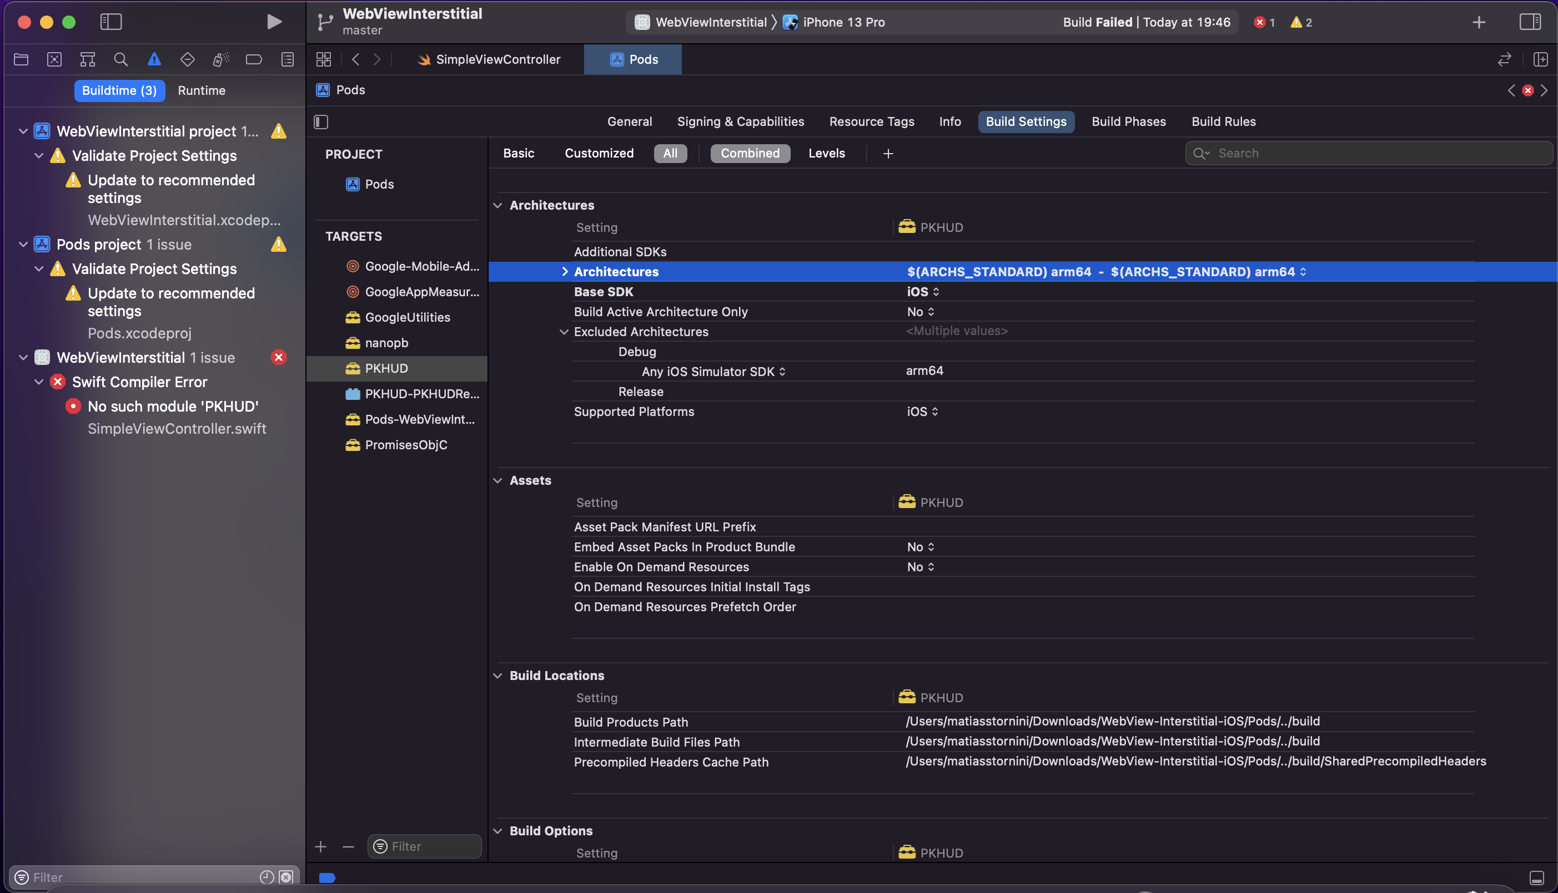Select iPhone 13 Pro run destination

[835, 23]
